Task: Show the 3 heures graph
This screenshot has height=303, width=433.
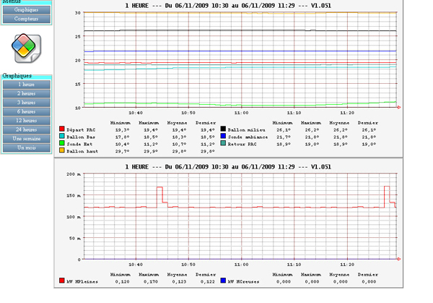Action: (26, 102)
